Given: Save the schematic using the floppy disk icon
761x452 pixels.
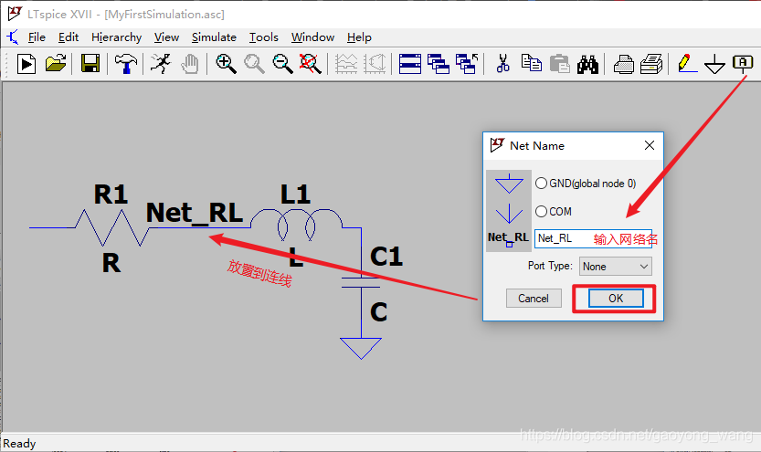Looking at the screenshot, I should [x=90, y=64].
